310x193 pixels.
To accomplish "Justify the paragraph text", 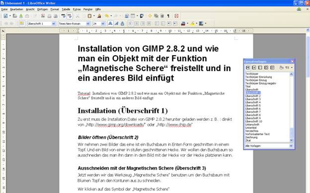I will pyautogui.click(x=149, y=23).
